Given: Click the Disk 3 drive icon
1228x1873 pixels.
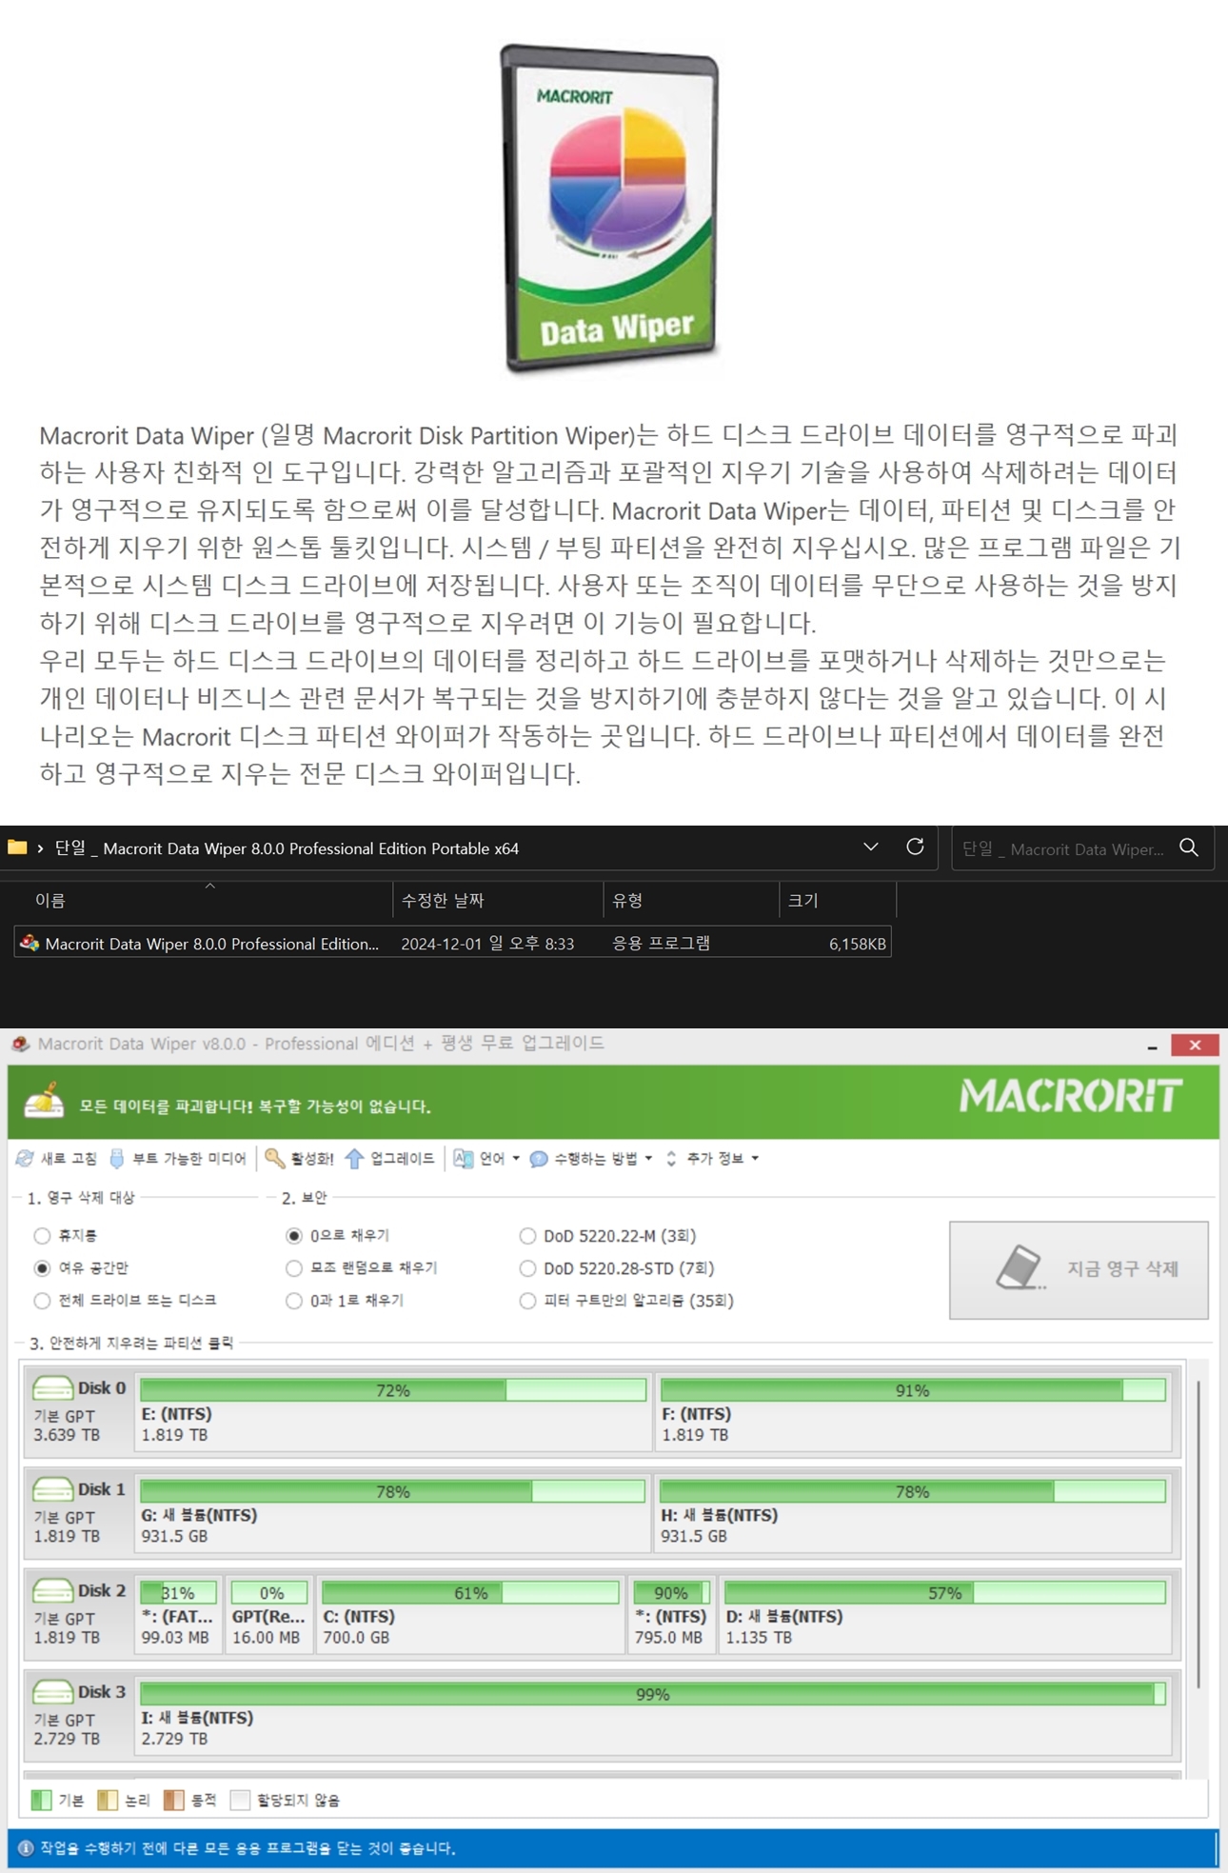Looking at the screenshot, I should point(52,1692).
